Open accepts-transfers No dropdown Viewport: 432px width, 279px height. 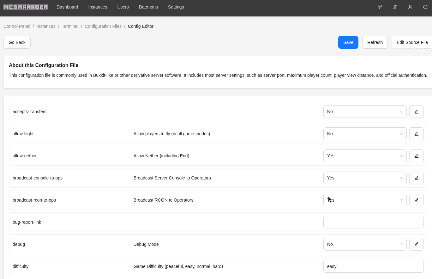click(x=365, y=112)
